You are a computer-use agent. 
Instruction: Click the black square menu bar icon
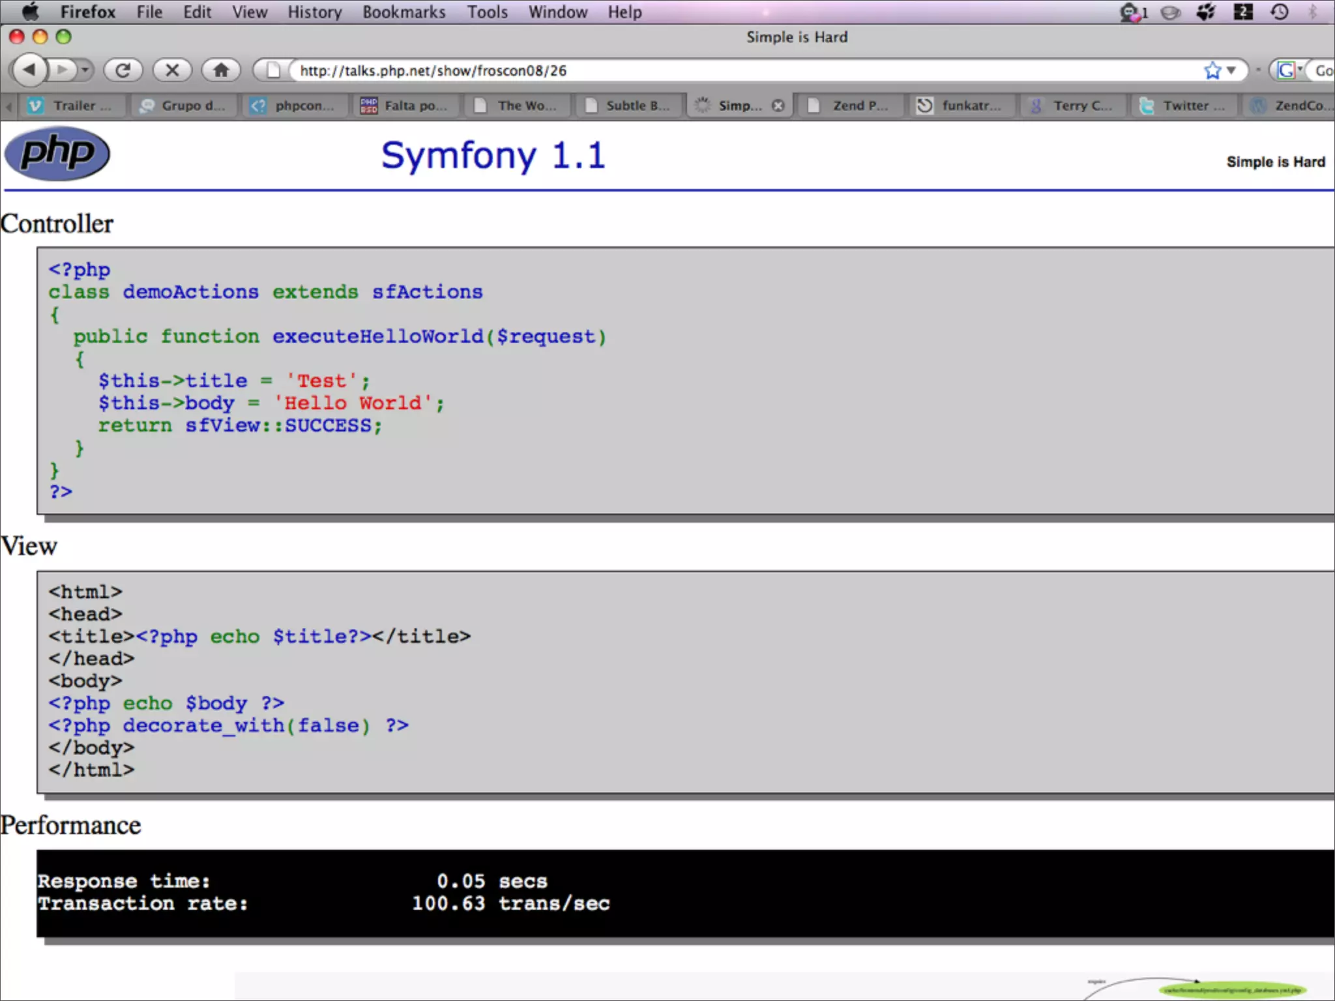click(1243, 12)
